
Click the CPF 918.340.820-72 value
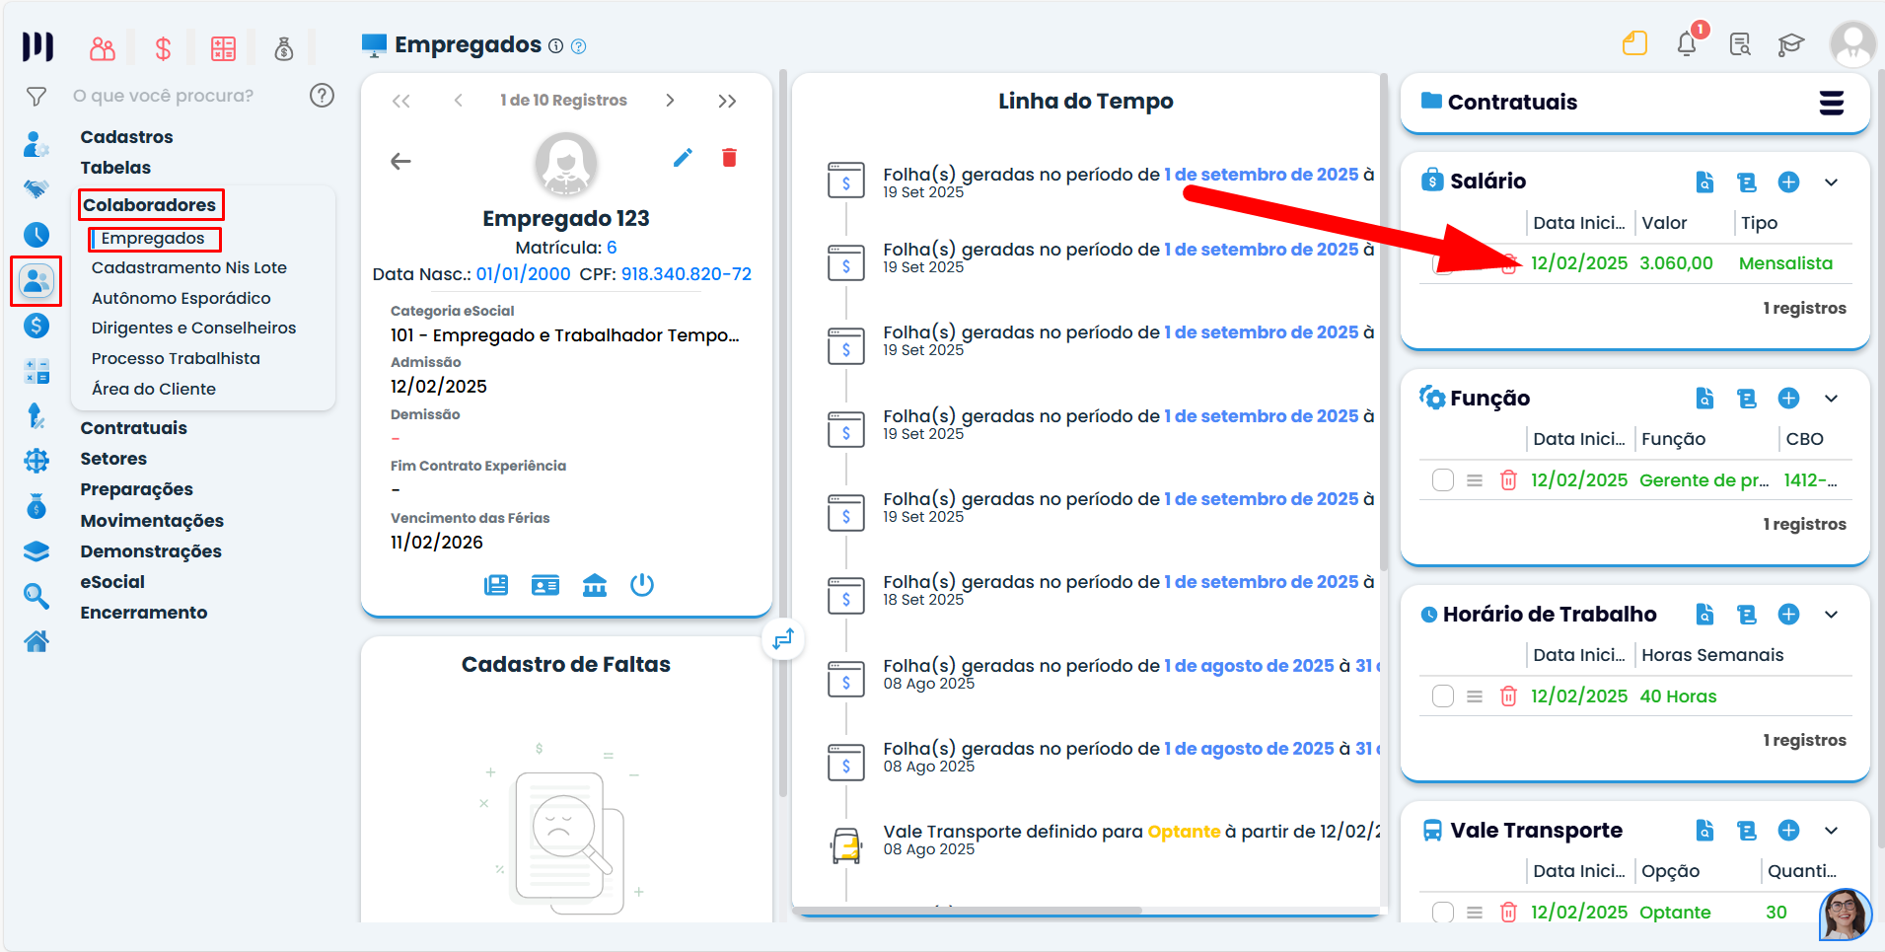[687, 274]
